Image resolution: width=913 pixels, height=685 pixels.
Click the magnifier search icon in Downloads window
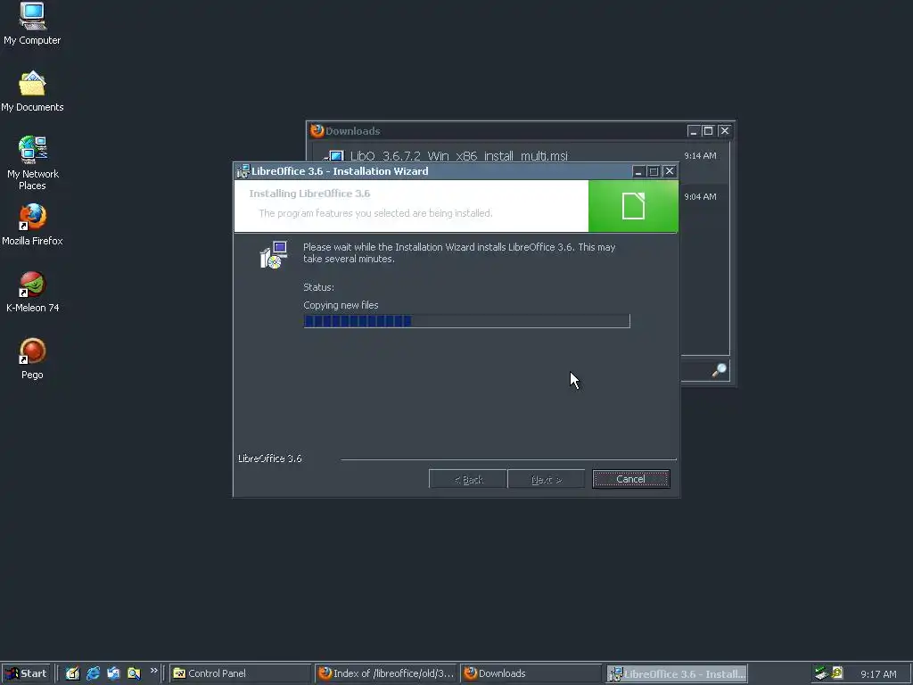[x=720, y=370]
